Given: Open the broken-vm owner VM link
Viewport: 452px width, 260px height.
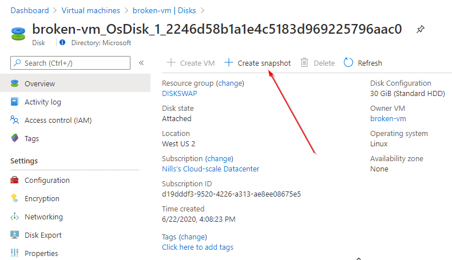Looking at the screenshot, I should pos(388,118).
